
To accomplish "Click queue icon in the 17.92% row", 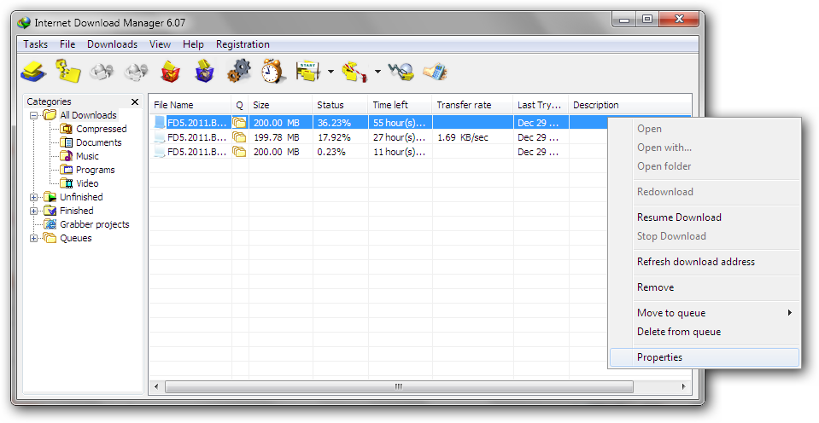I will point(239,137).
